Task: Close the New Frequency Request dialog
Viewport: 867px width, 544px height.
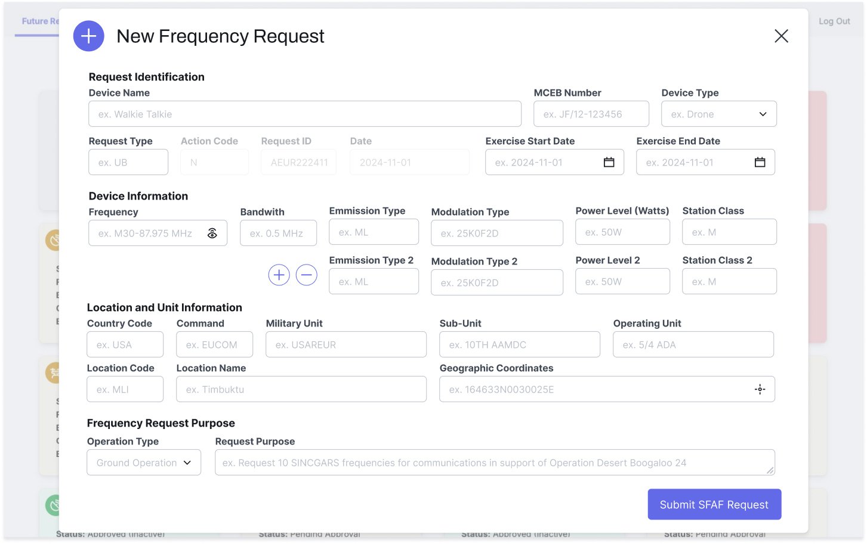Action: click(781, 36)
